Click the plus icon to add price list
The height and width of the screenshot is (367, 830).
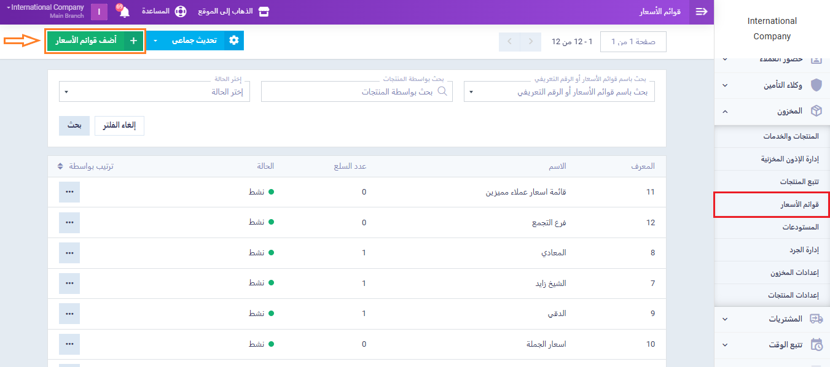point(133,41)
